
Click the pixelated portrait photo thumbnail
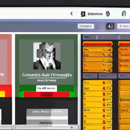[47, 56]
